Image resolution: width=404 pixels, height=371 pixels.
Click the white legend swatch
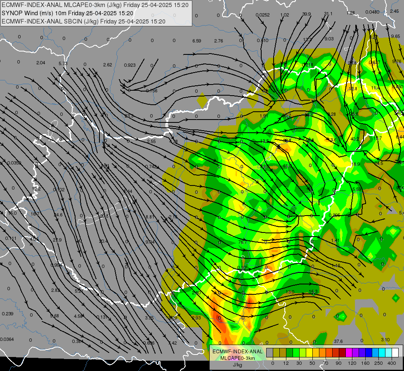(x=395, y=352)
